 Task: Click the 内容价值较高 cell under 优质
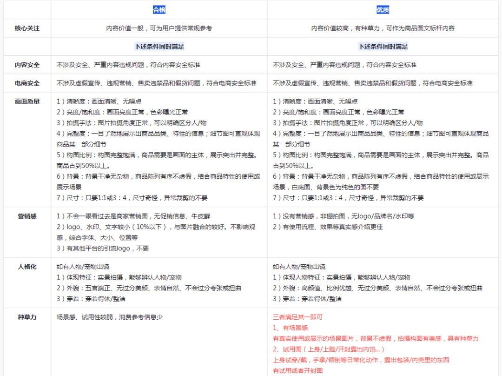click(383, 27)
